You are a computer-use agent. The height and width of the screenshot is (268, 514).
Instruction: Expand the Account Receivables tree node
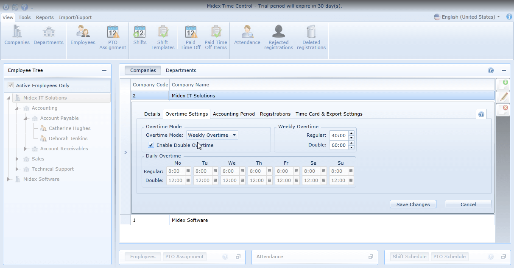coord(25,149)
